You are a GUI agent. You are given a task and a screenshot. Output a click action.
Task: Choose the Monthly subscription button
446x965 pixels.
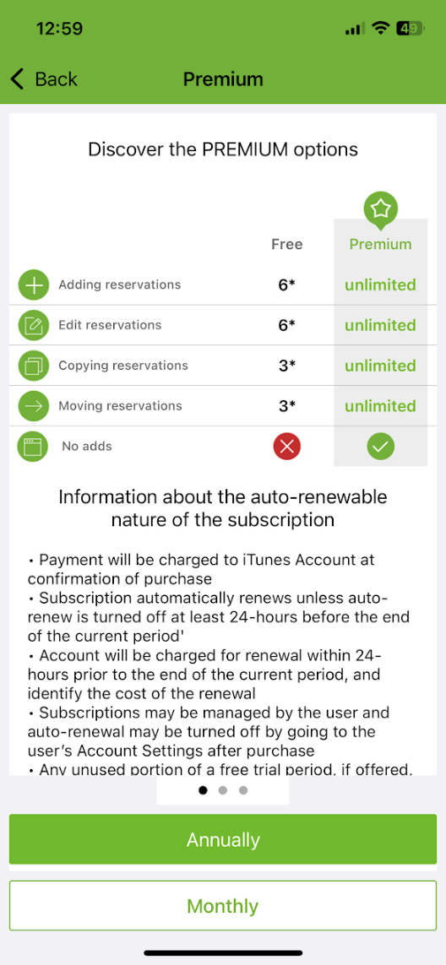[x=223, y=905]
